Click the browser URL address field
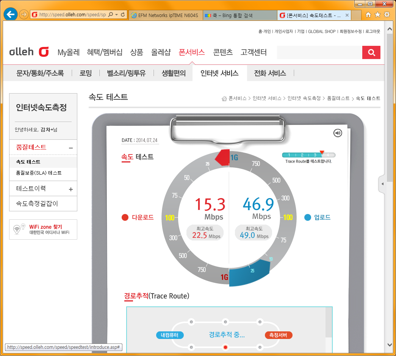This screenshot has height=356, width=396. pos(73,15)
